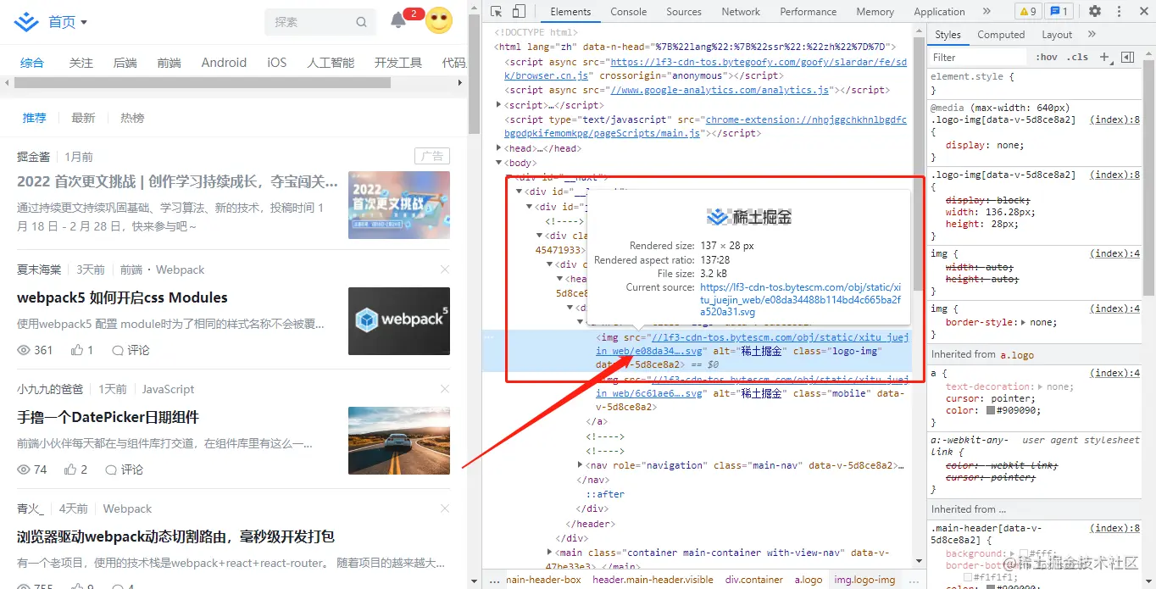This screenshot has height=589, width=1156.
Task: Expand the main container node
Action: pos(550,553)
